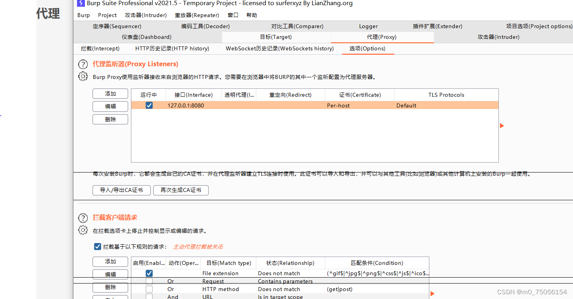The width and height of the screenshot is (573, 299).
Task: Enable the HTTP method rule checkbox
Action: coord(149,289)
